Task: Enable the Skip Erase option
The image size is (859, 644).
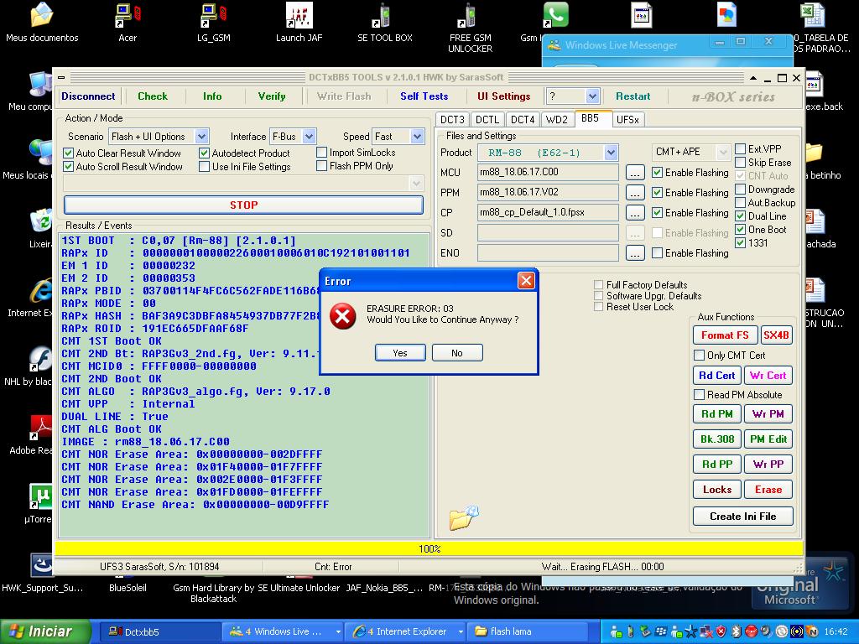Action: [740, 162]
